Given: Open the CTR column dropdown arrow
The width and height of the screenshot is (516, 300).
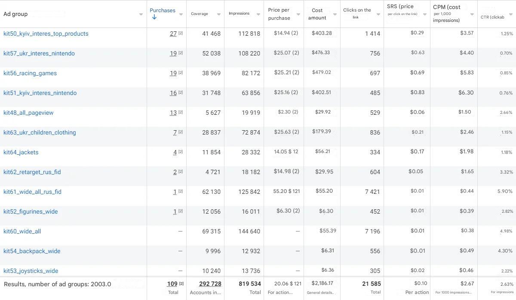Looking at the screenshot, I should (511, 14).
